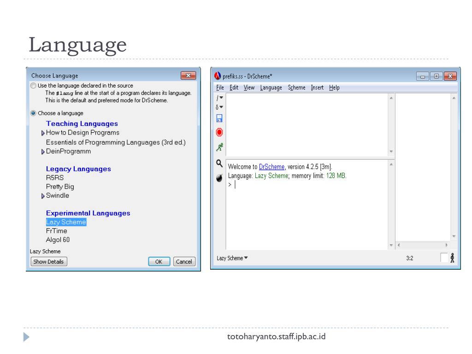Image resolution: width=472 pixels, height=354 pixels.
Task: Click the Teaching Languages heading
Action: (82, 124)
